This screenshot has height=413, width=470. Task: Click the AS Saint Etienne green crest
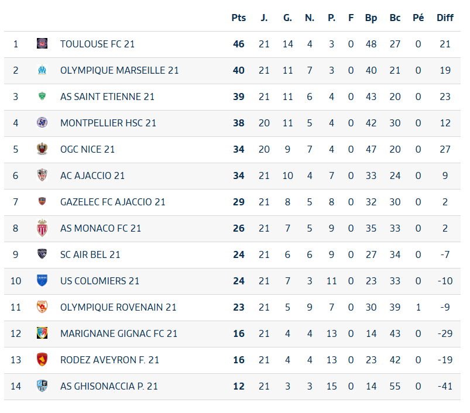pos(42,96)
